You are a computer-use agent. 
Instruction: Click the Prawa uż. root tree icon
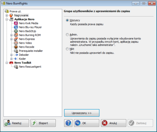7,11
